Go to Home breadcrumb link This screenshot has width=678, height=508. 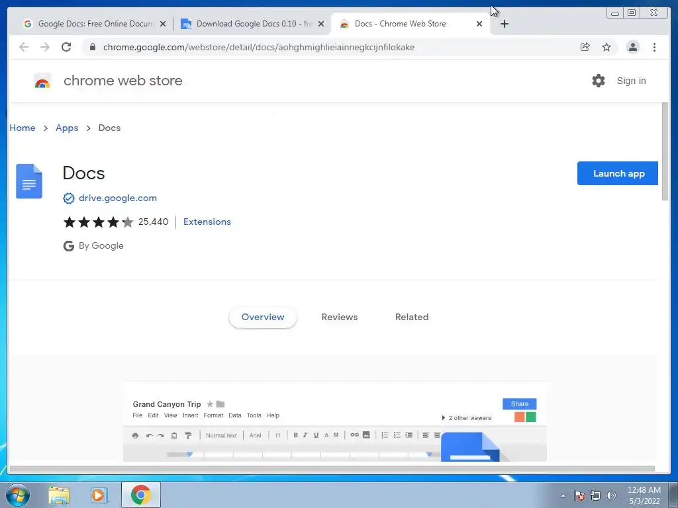23,128
